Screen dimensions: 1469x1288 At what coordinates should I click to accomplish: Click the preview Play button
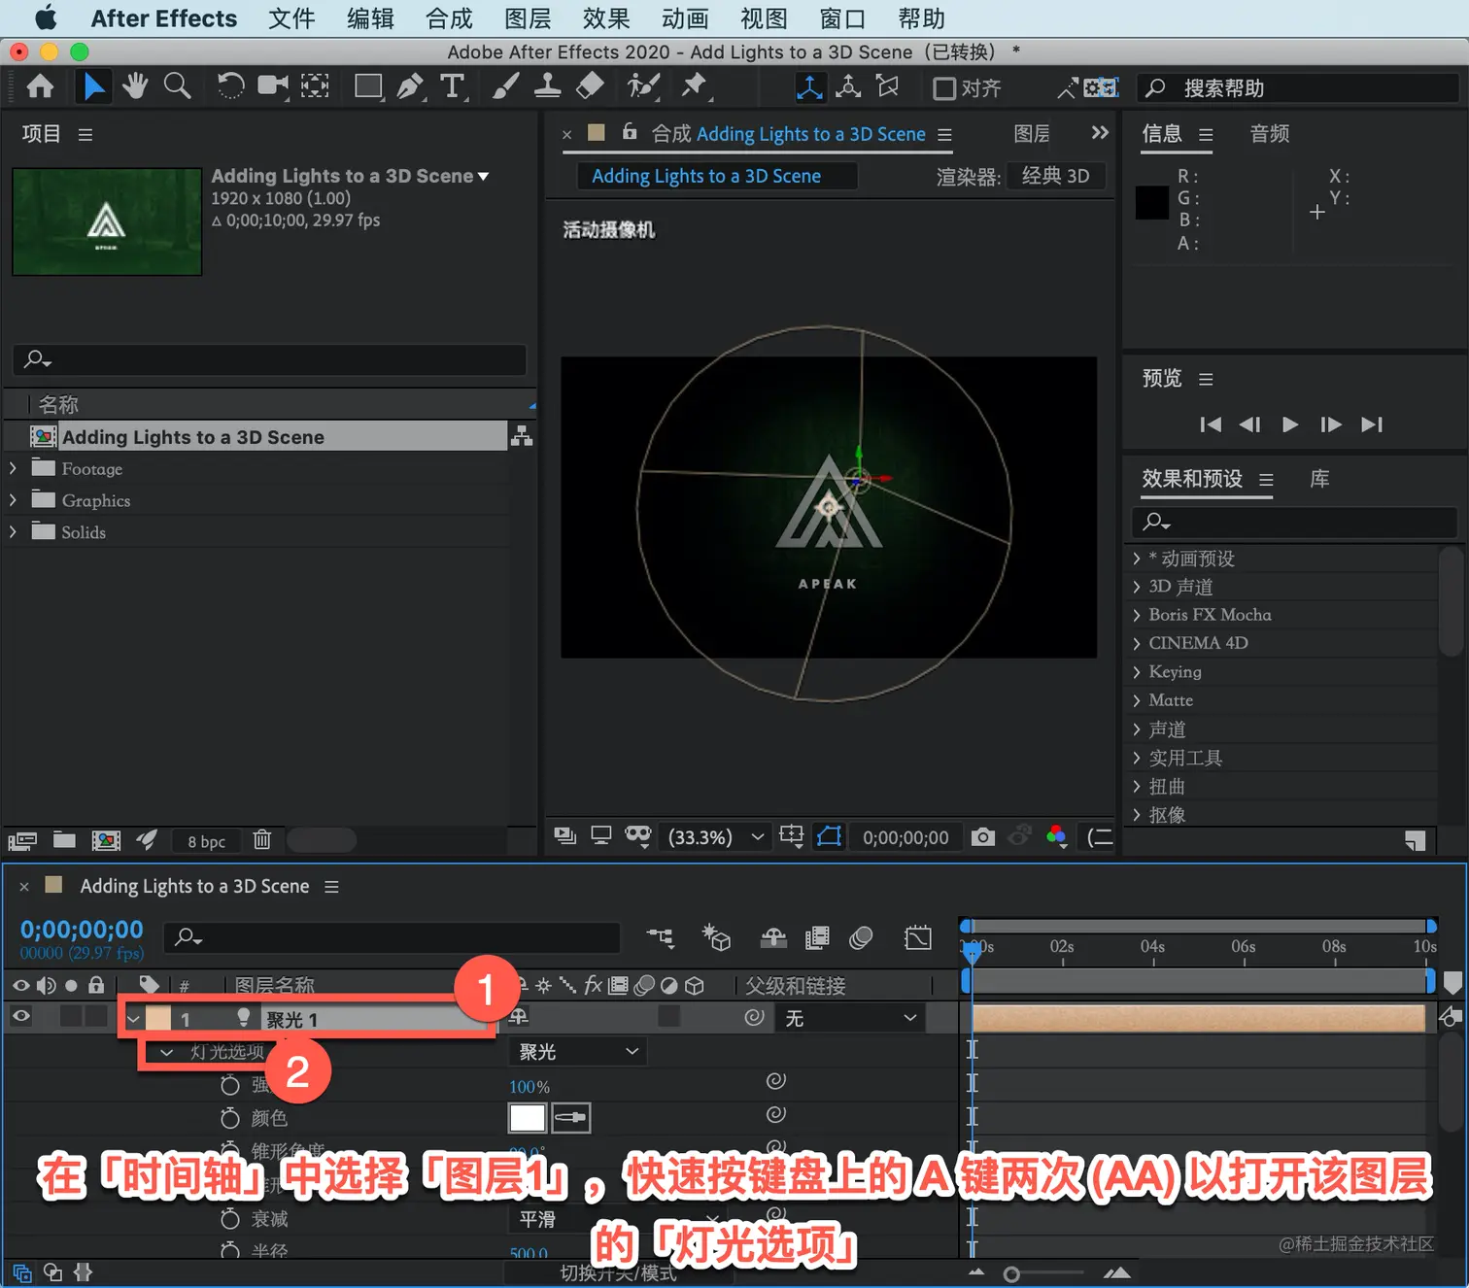pos(1290,424)
